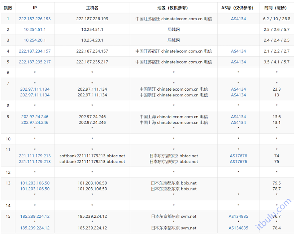Click the 主机名 column header

92,7
